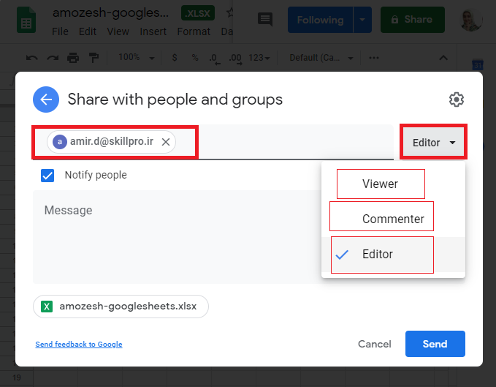Remove amir.d@skillpro.ir chip with X

coord(166,142)
